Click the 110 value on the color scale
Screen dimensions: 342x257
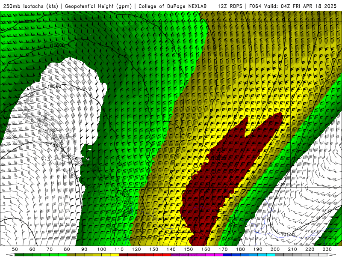(x=119, y=249)
